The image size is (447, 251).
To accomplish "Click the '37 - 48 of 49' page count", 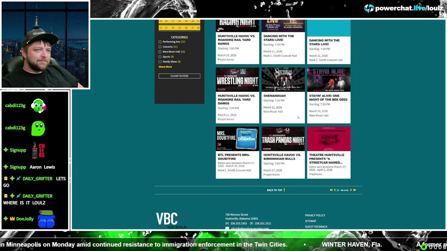I will click(343, 190).
